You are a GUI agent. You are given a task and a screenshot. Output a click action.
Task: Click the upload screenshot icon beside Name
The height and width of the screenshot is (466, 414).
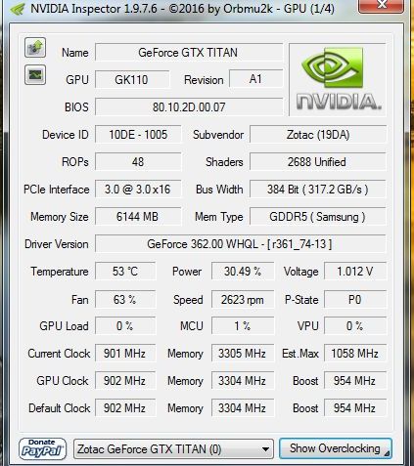coord(35,48)
